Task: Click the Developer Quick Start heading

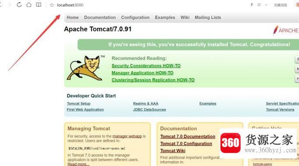Action: point(91,96)
